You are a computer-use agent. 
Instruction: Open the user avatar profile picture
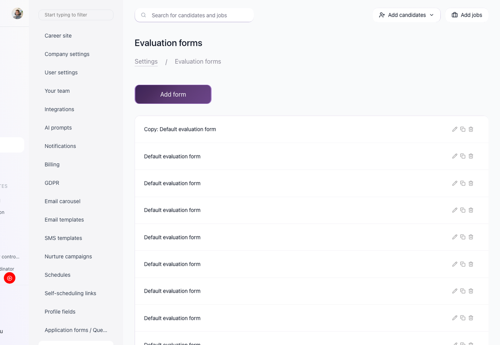point(17,13)
